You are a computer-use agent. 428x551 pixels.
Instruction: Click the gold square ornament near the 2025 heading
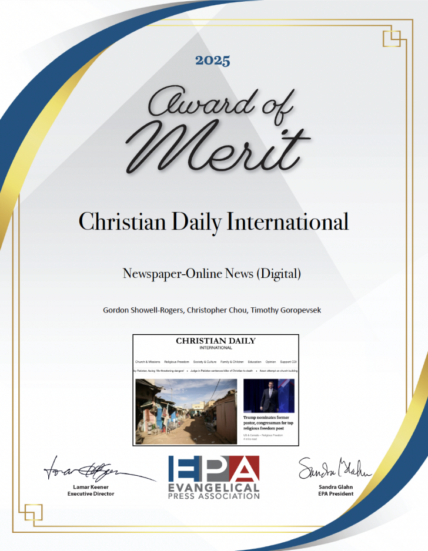pyautogui.click(x=392, y=39)
